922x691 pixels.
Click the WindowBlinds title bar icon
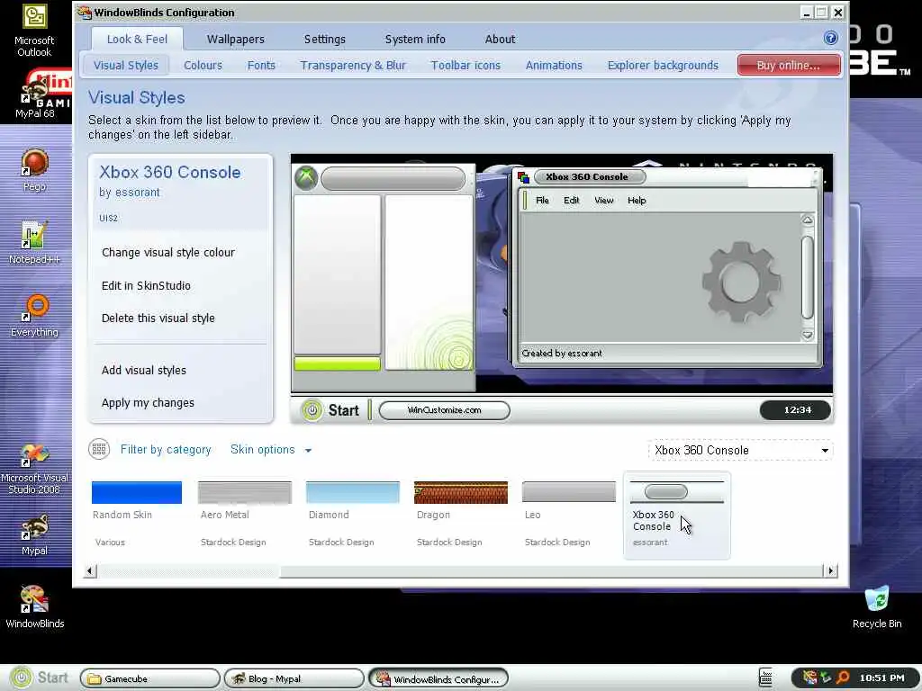click(x=84, y=13)
